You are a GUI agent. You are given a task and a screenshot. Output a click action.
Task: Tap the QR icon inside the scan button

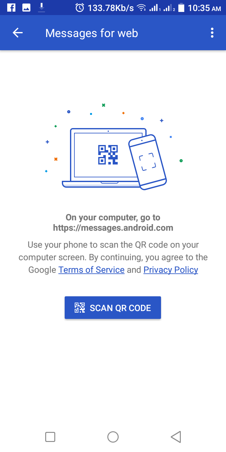click(x=80, y=308)
